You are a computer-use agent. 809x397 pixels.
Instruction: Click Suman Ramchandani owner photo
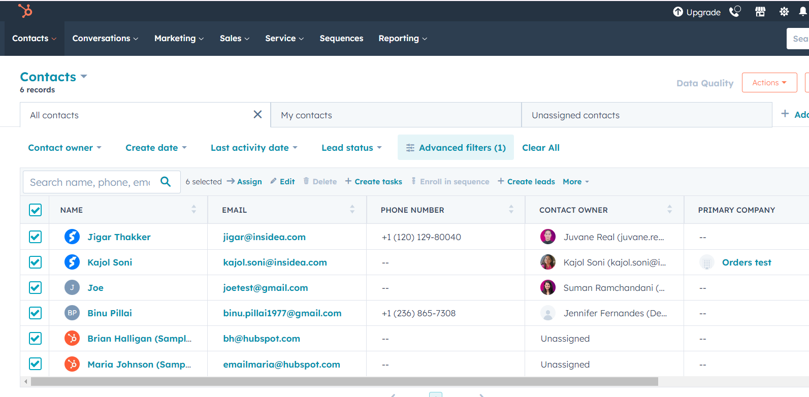point(548,287)
